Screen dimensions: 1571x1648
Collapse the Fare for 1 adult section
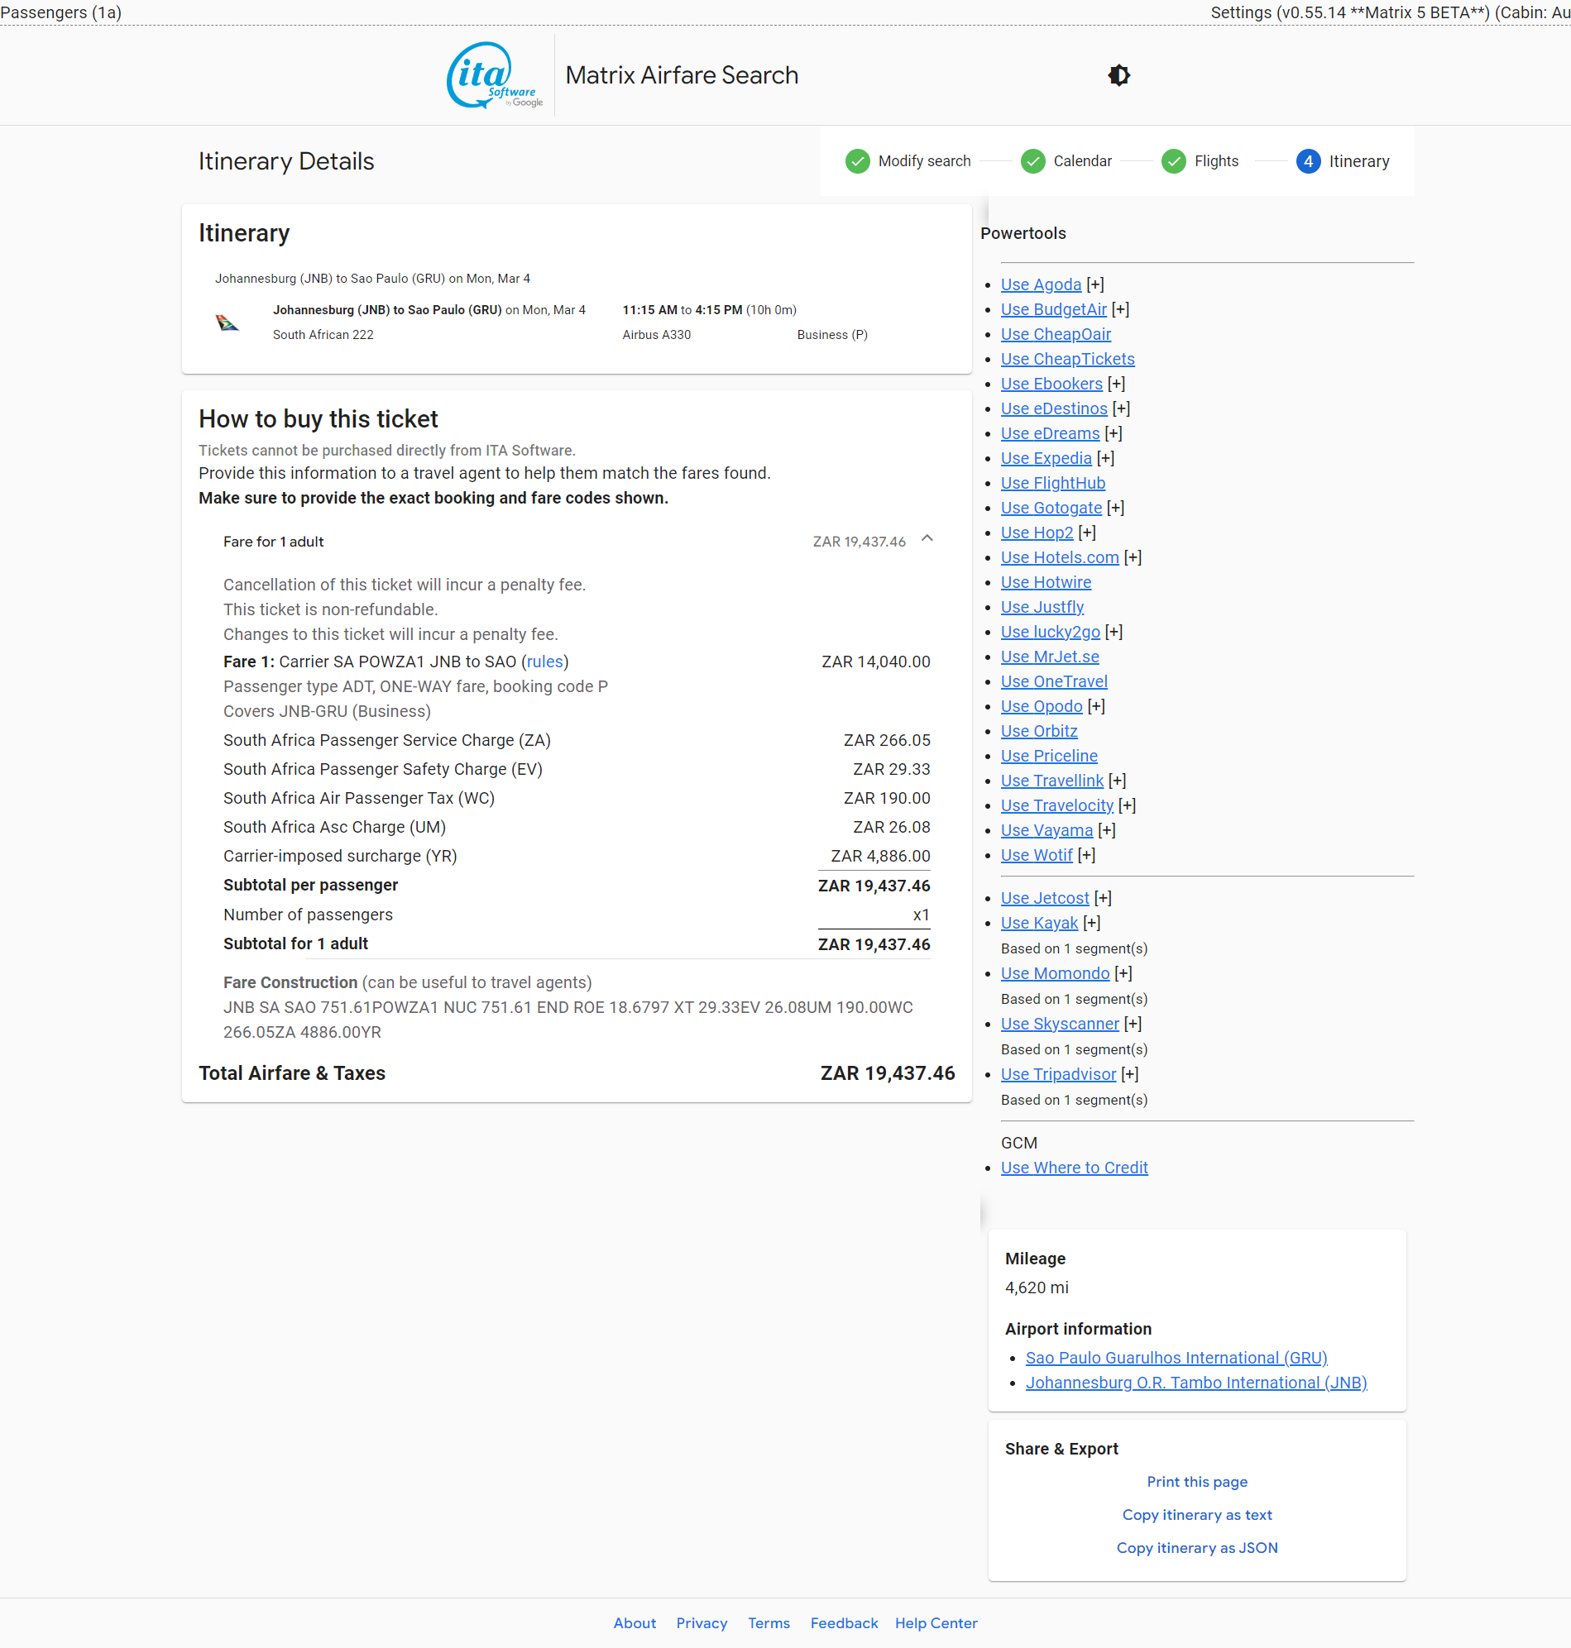tap(927, 540)
